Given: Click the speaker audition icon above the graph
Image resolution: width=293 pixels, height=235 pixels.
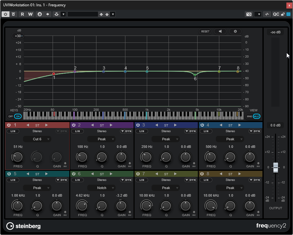Looking at the screenshot, I should pyautogui.click(x=220, y=31).
